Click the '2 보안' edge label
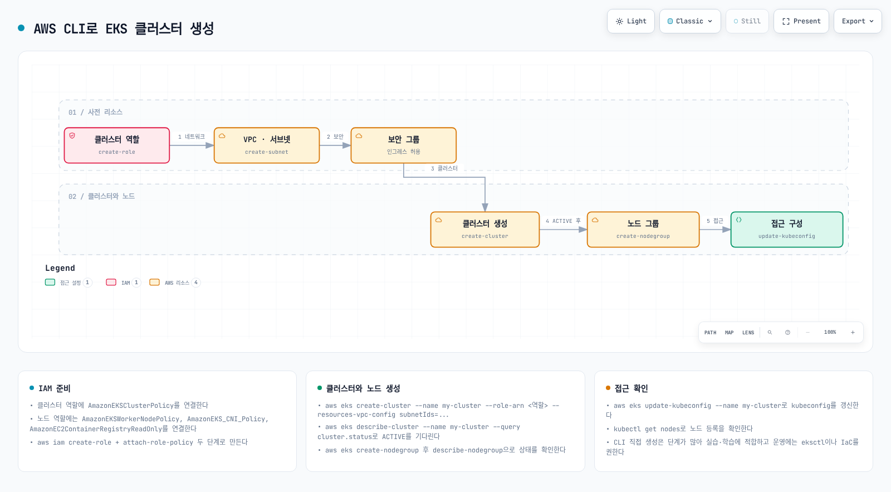 (x=335, y=137)
